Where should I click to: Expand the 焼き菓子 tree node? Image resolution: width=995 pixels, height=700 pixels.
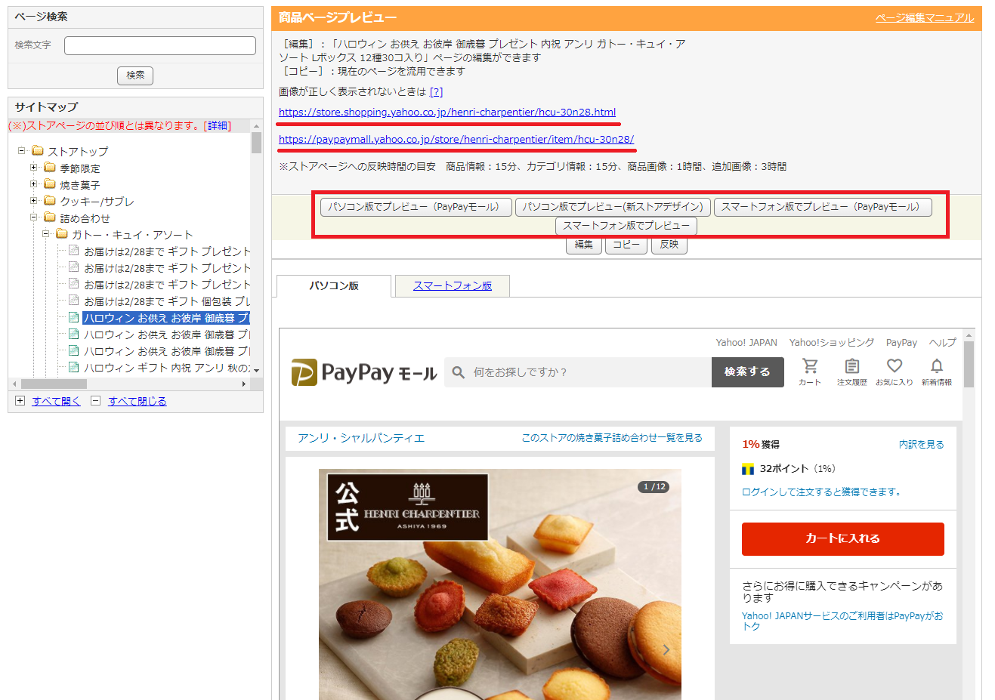point(33,184)
